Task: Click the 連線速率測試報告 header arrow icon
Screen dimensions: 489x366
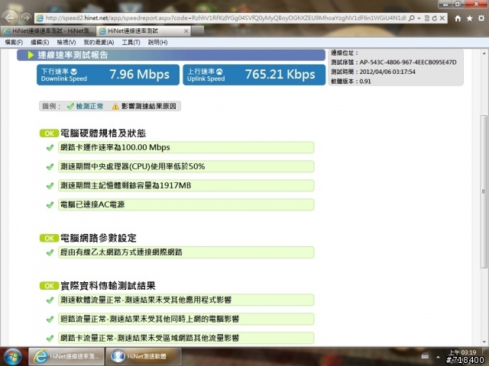Action: pos(31,55)
